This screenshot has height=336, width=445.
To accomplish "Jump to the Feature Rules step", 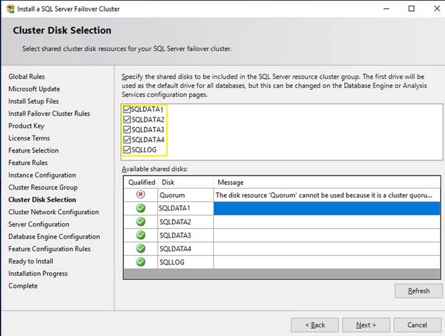I will [x=28, y=163].
